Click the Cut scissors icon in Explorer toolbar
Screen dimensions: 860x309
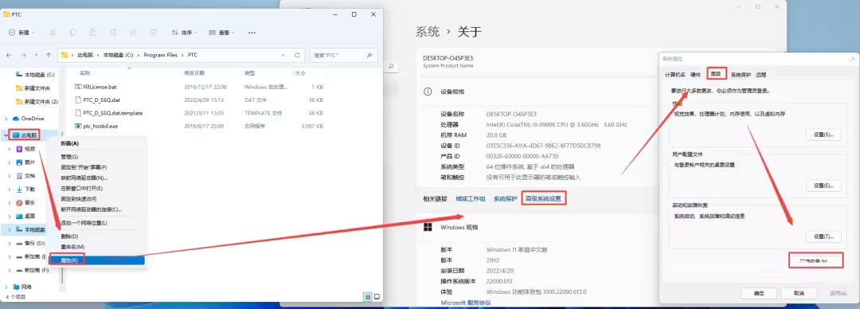[53, 33]
